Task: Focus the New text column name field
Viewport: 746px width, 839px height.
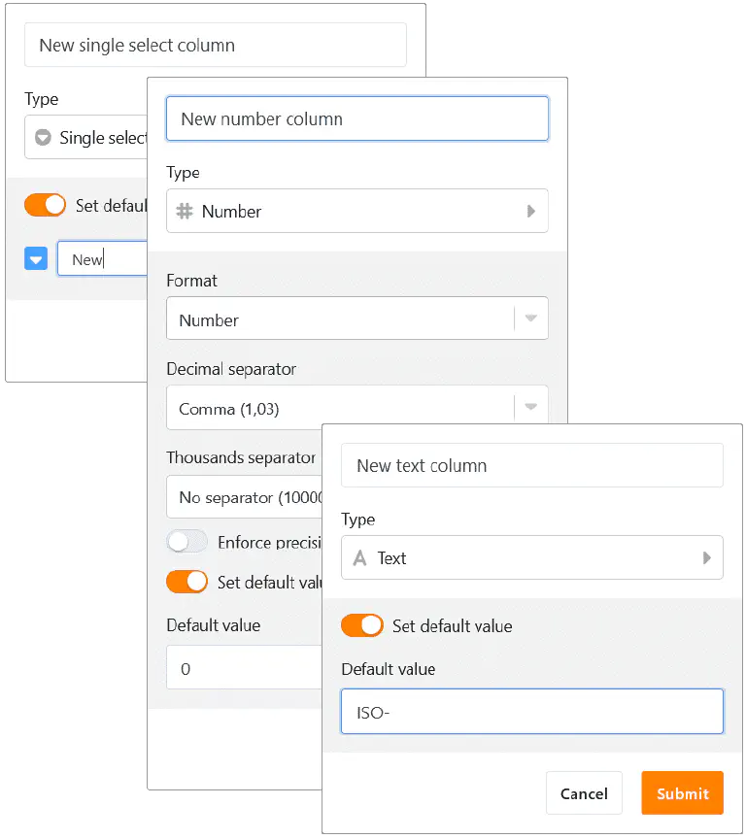Action: pyautogui.click(x=532, y=465)
